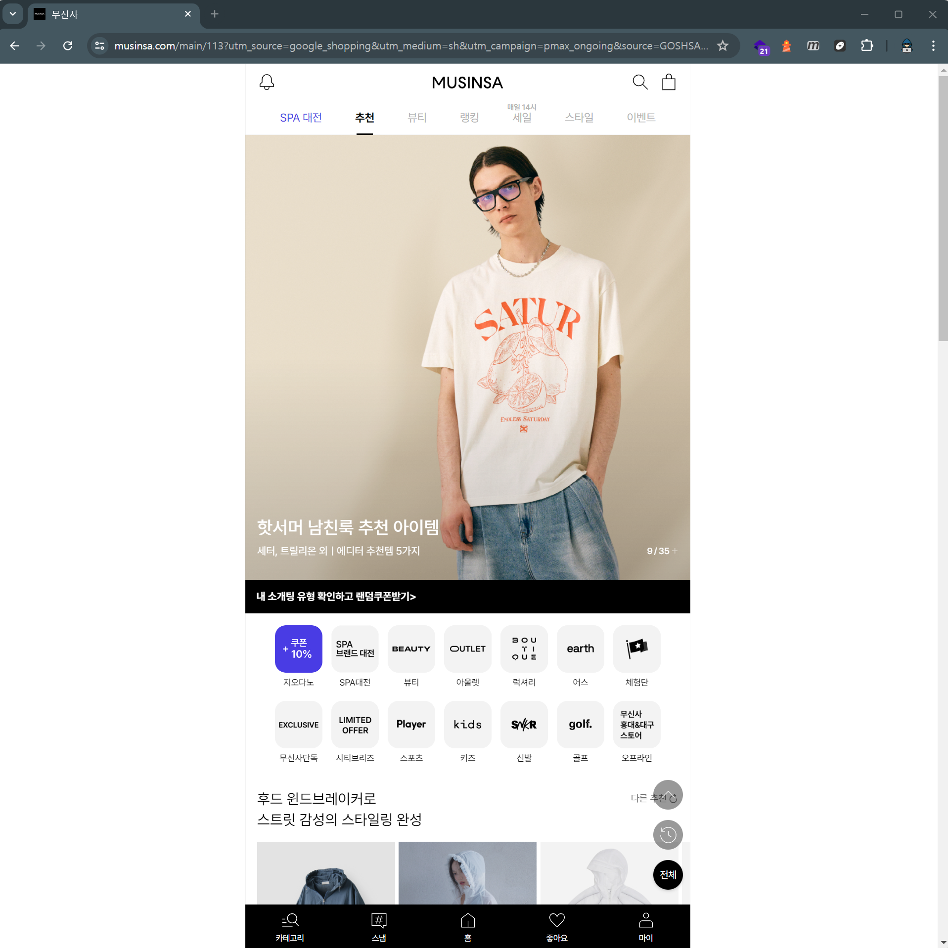948x948 pixels.
Task: Open 마이 in the bottom navigation
Action: click(646, 927)
